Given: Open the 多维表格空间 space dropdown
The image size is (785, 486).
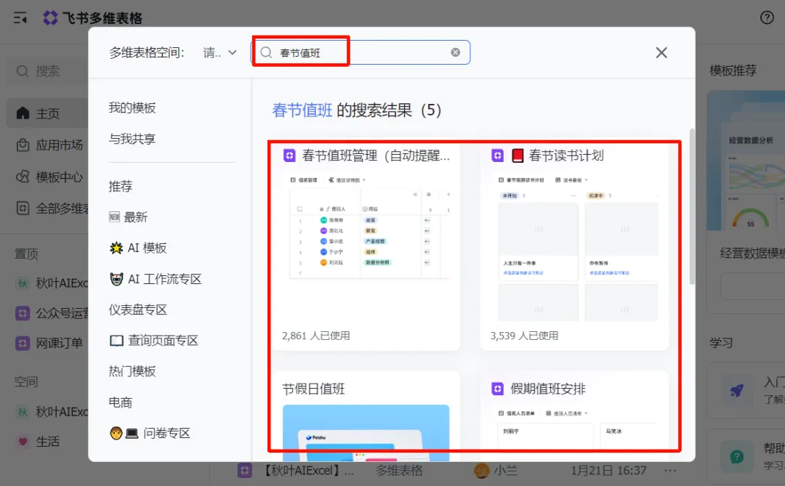Looking at the screenshot, I should click(220, 52).
